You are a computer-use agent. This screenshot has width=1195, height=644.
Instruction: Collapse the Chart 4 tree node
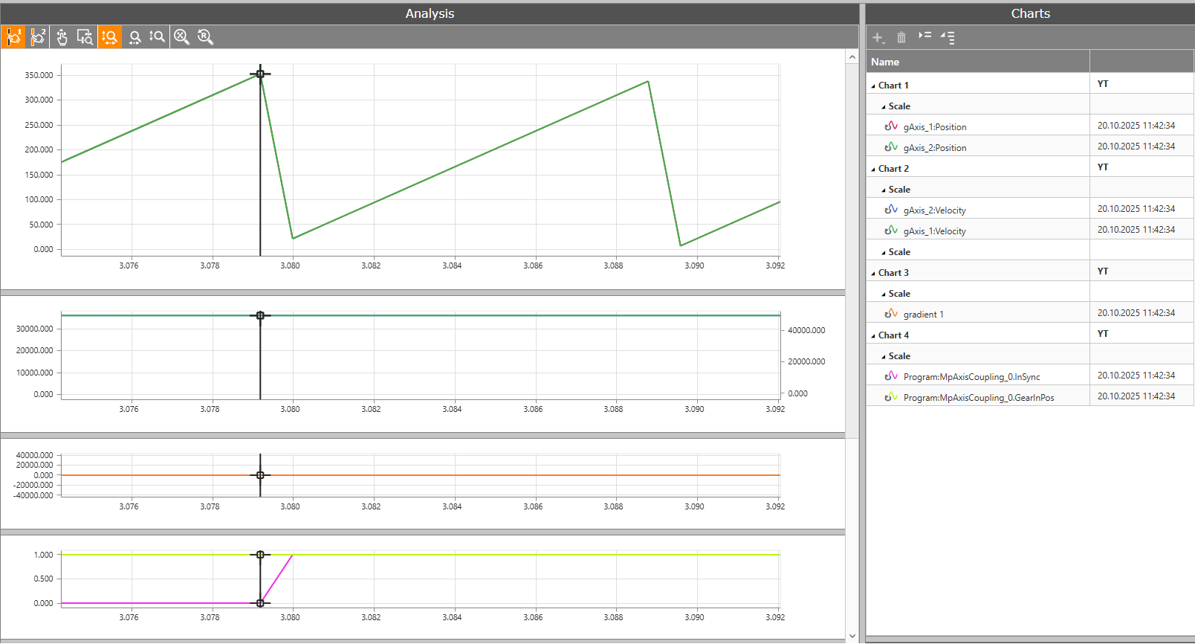tap(873, 336)
